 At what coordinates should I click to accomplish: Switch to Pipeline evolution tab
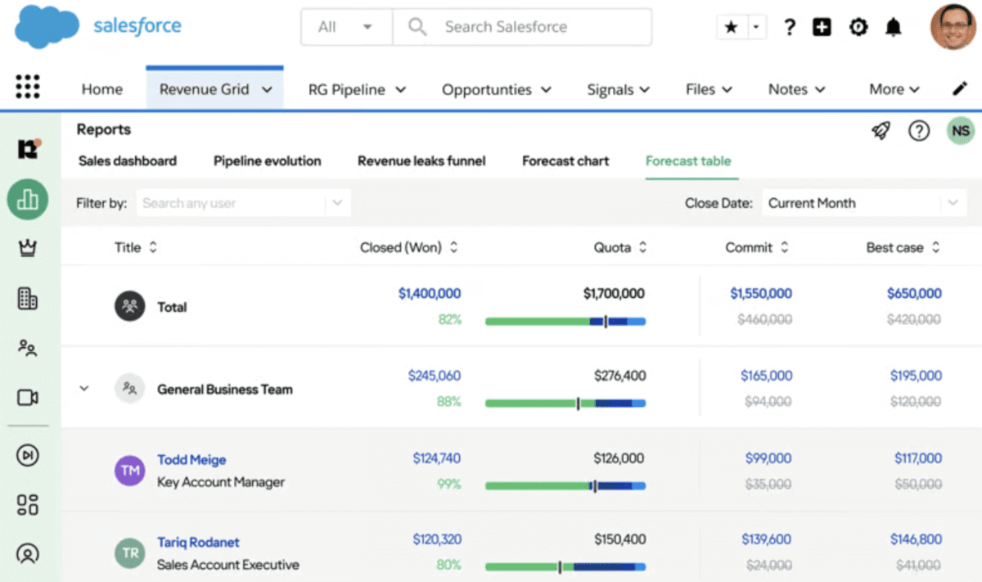[268, 161]
